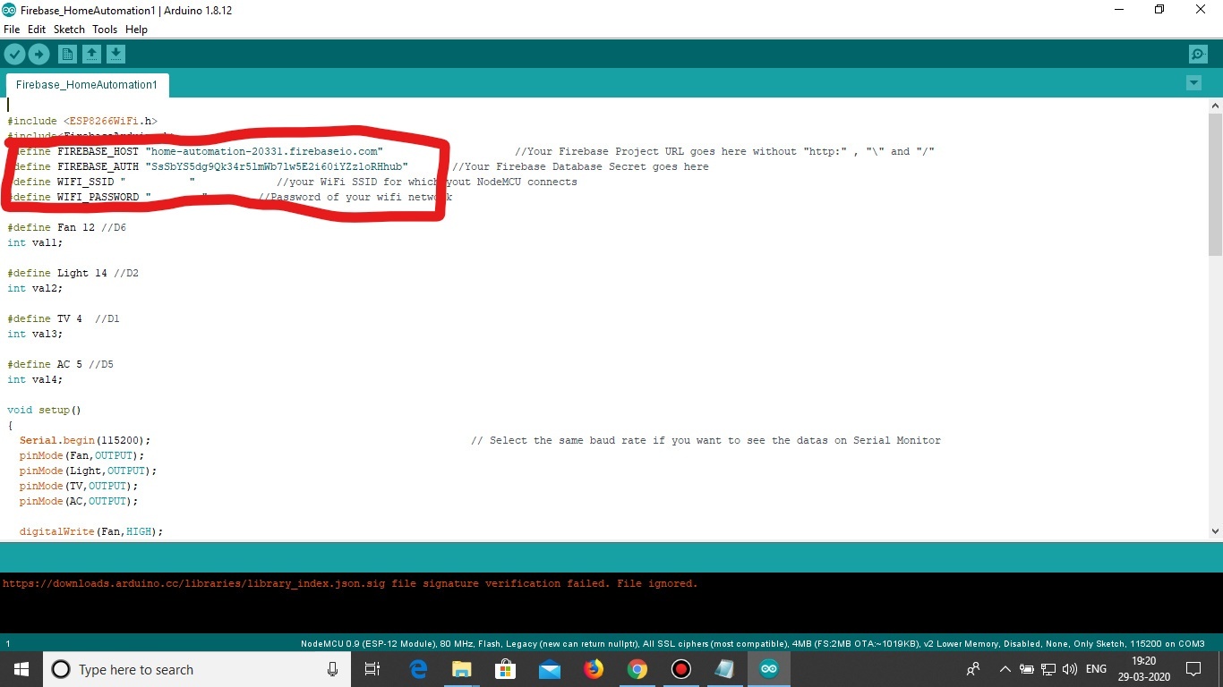Click the editor scrollbar down arrow
Viewport: 1223px width, 687px height.
1215,531
